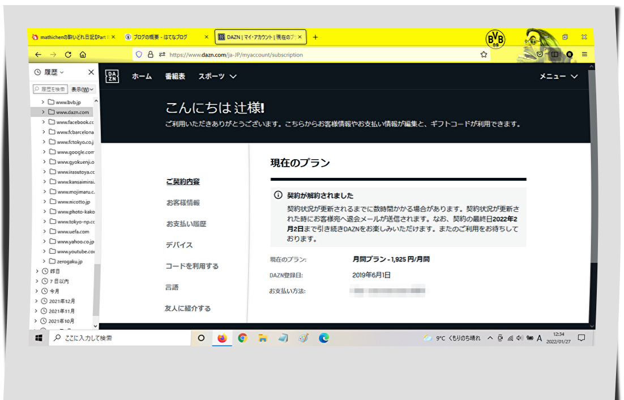Screen dimensions: 624x400
Task: Open お客様情報 section
Action: coord(183,203)
